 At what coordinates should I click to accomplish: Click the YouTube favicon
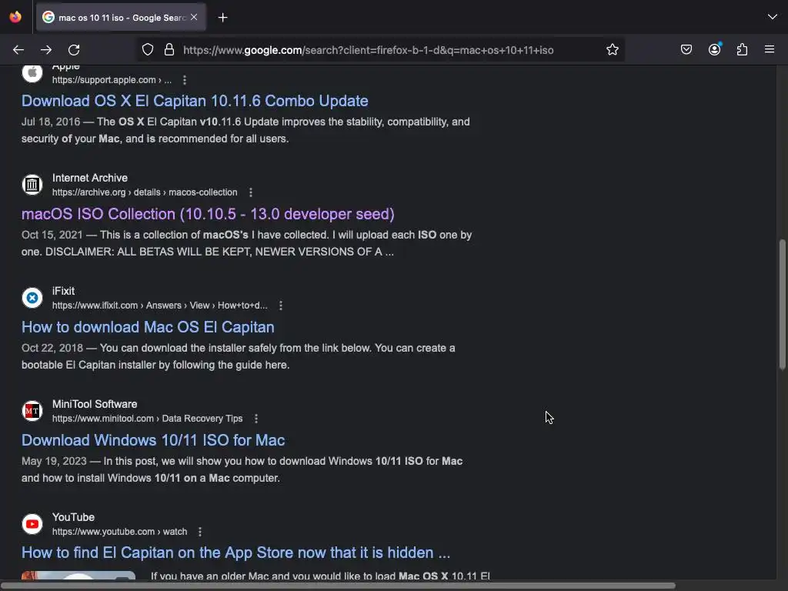pyautogui.click(x=32, y=523)
